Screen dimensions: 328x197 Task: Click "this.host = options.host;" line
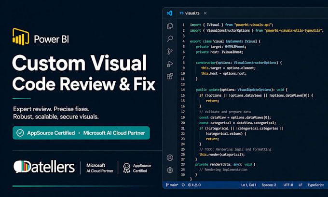[x=224, y=74]
